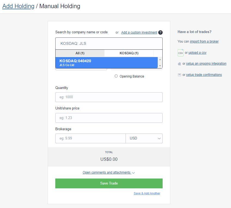Click the CSV file upload icon
Image resolution: width=231 pixels, height=208 pixels.
181,53
